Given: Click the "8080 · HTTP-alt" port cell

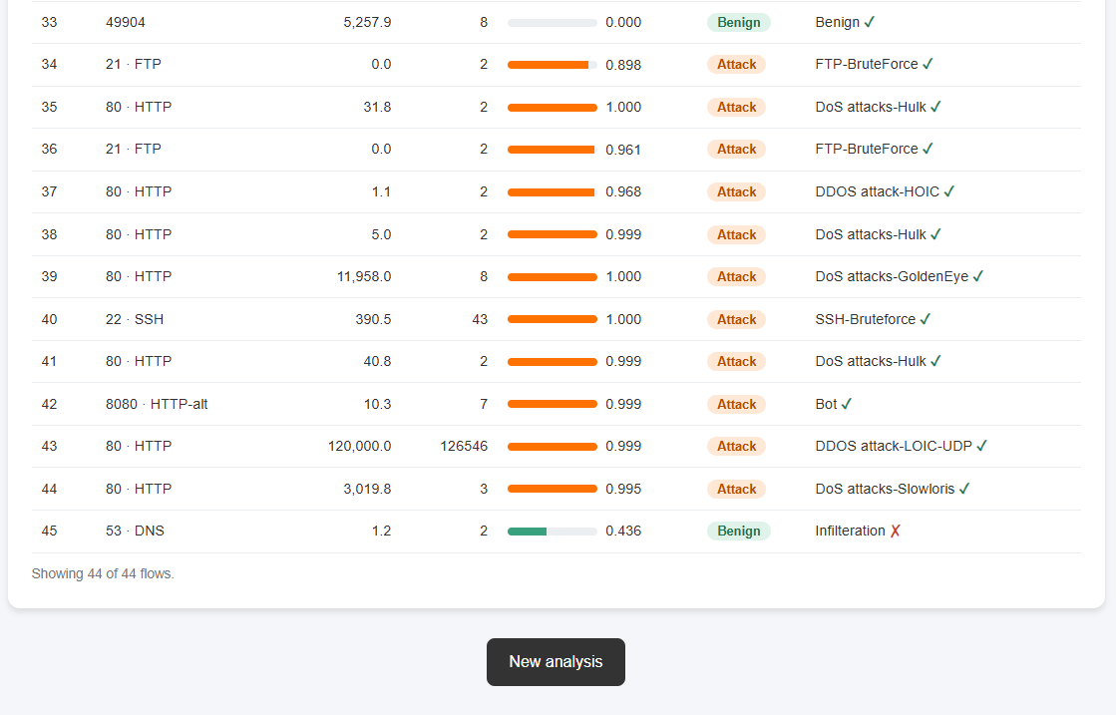Looking at the screenshot, I should tap(157, 404).
